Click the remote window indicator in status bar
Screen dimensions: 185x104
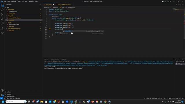(x=1, y=98)
